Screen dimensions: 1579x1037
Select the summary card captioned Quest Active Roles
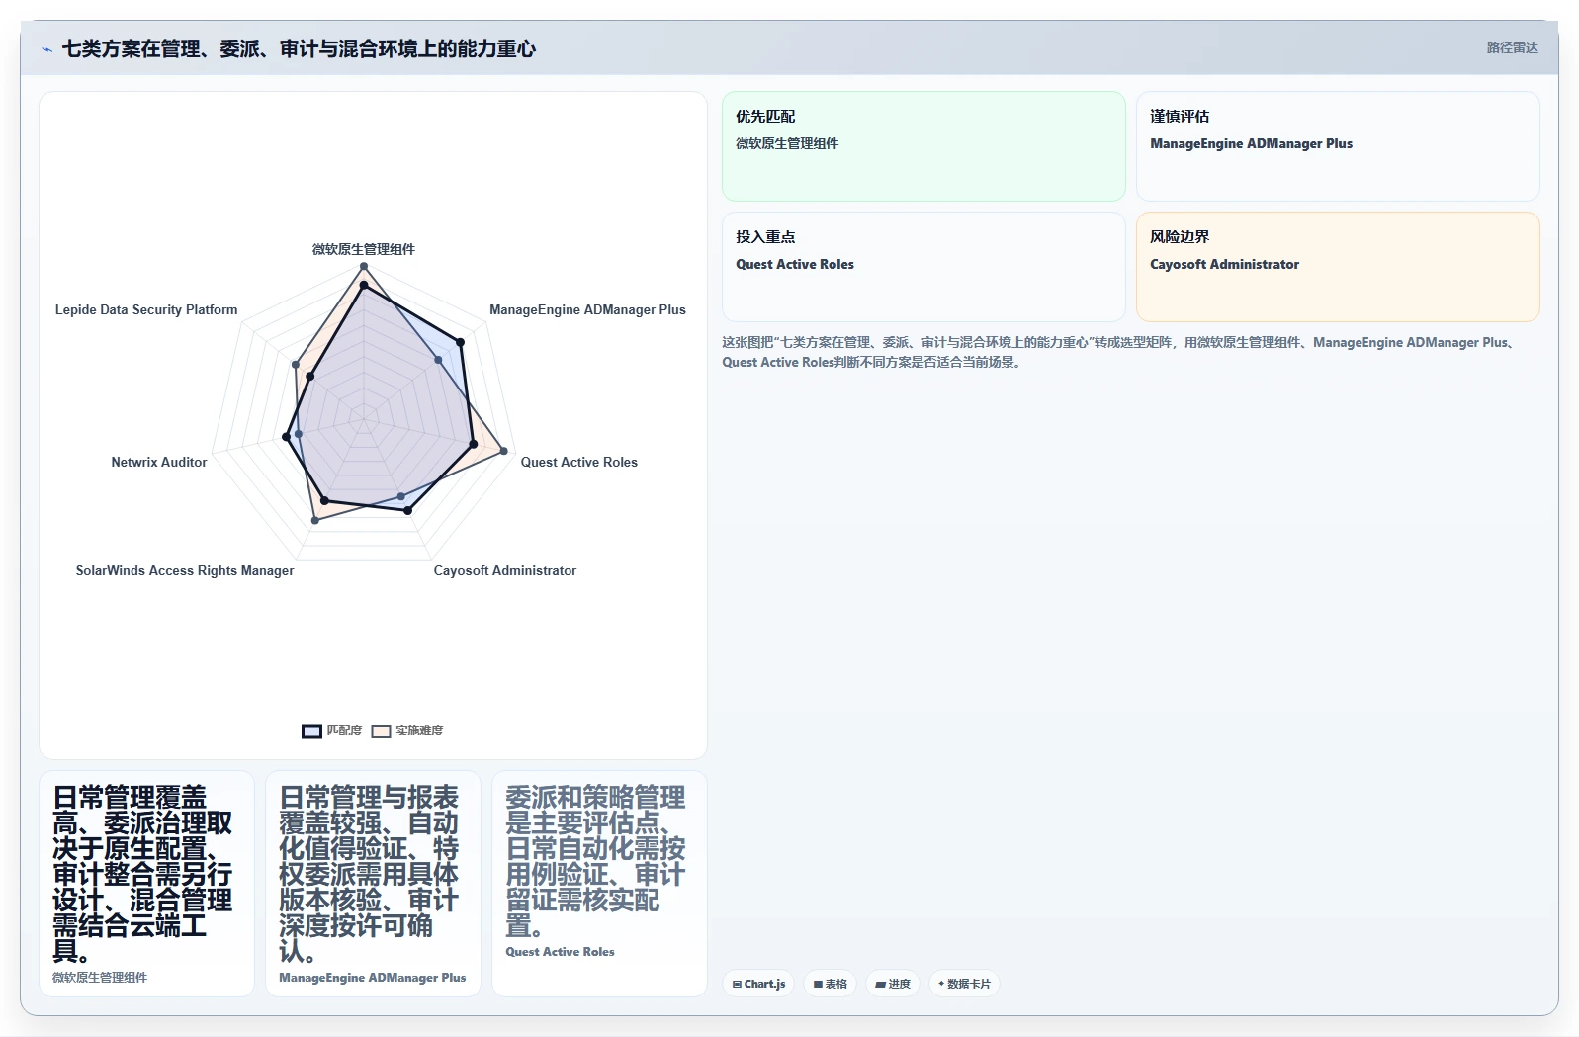599,884
